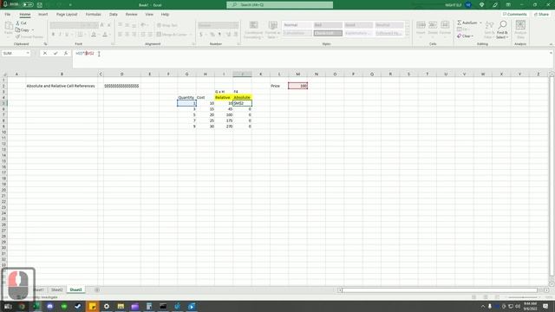
Task: Select the Format Painter tool
Action: 29,36
